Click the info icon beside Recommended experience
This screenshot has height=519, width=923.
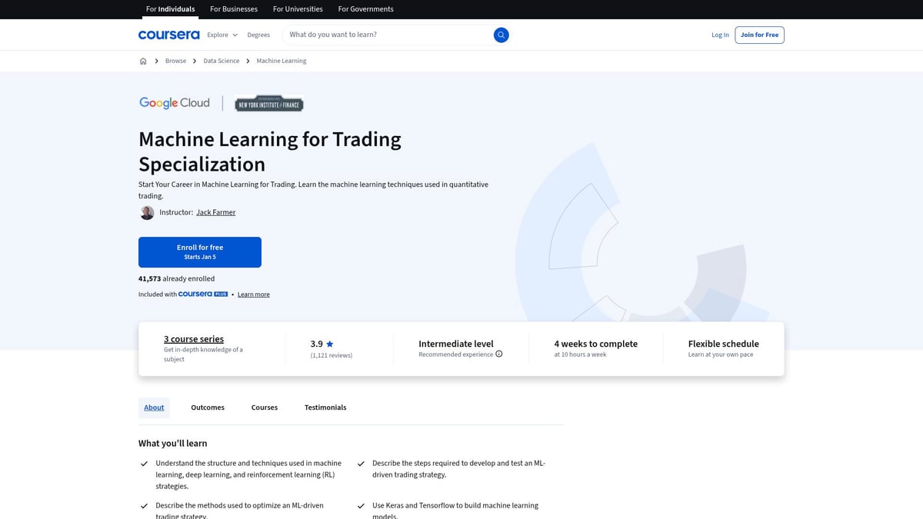[x=499, y=354]
